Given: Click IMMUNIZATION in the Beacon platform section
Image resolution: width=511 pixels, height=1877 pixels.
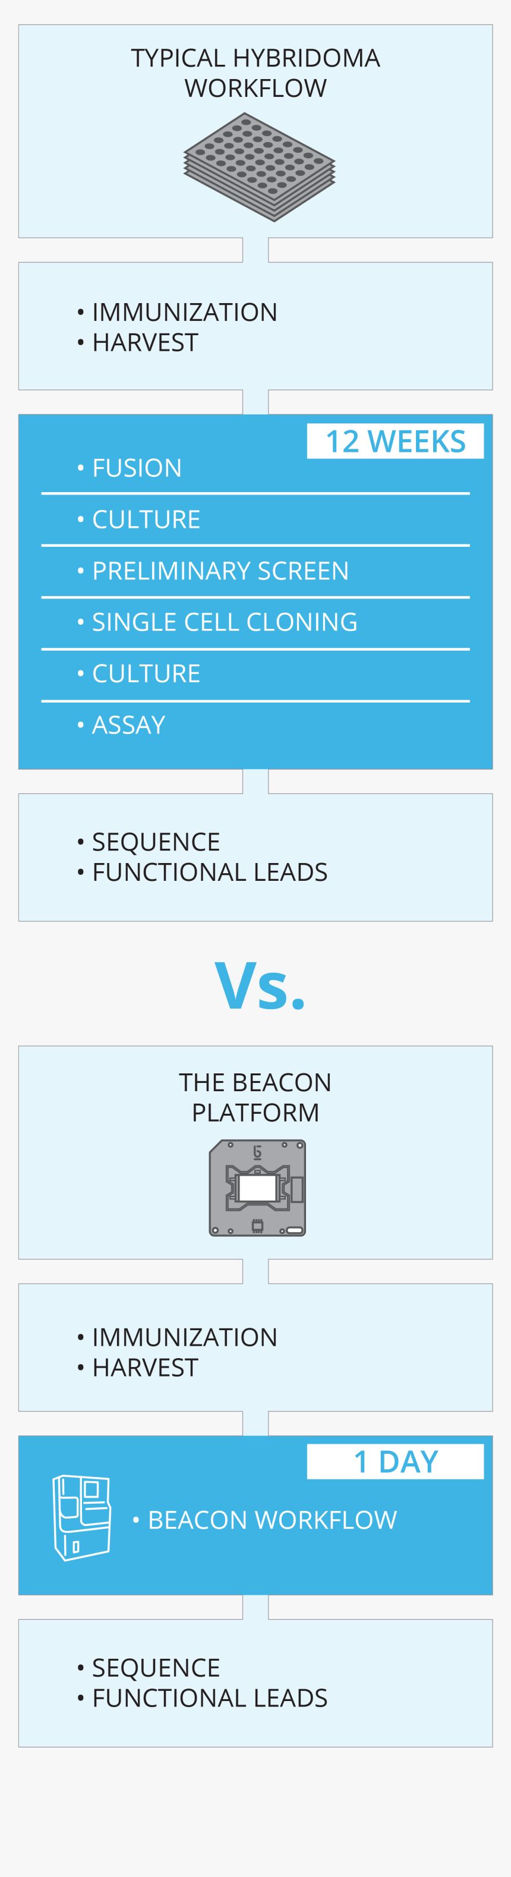Looking at the screenshot, I should pyautogui.click(x=184, y=1337).
